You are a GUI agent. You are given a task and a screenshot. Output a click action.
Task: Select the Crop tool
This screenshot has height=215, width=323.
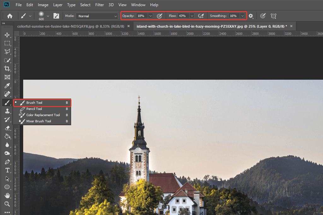[7, 69]
